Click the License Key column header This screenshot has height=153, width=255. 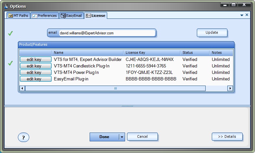tap(152, 53)
